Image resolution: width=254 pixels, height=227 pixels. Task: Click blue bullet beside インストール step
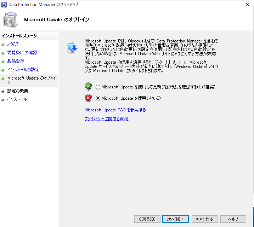click(x=3, y=100)
